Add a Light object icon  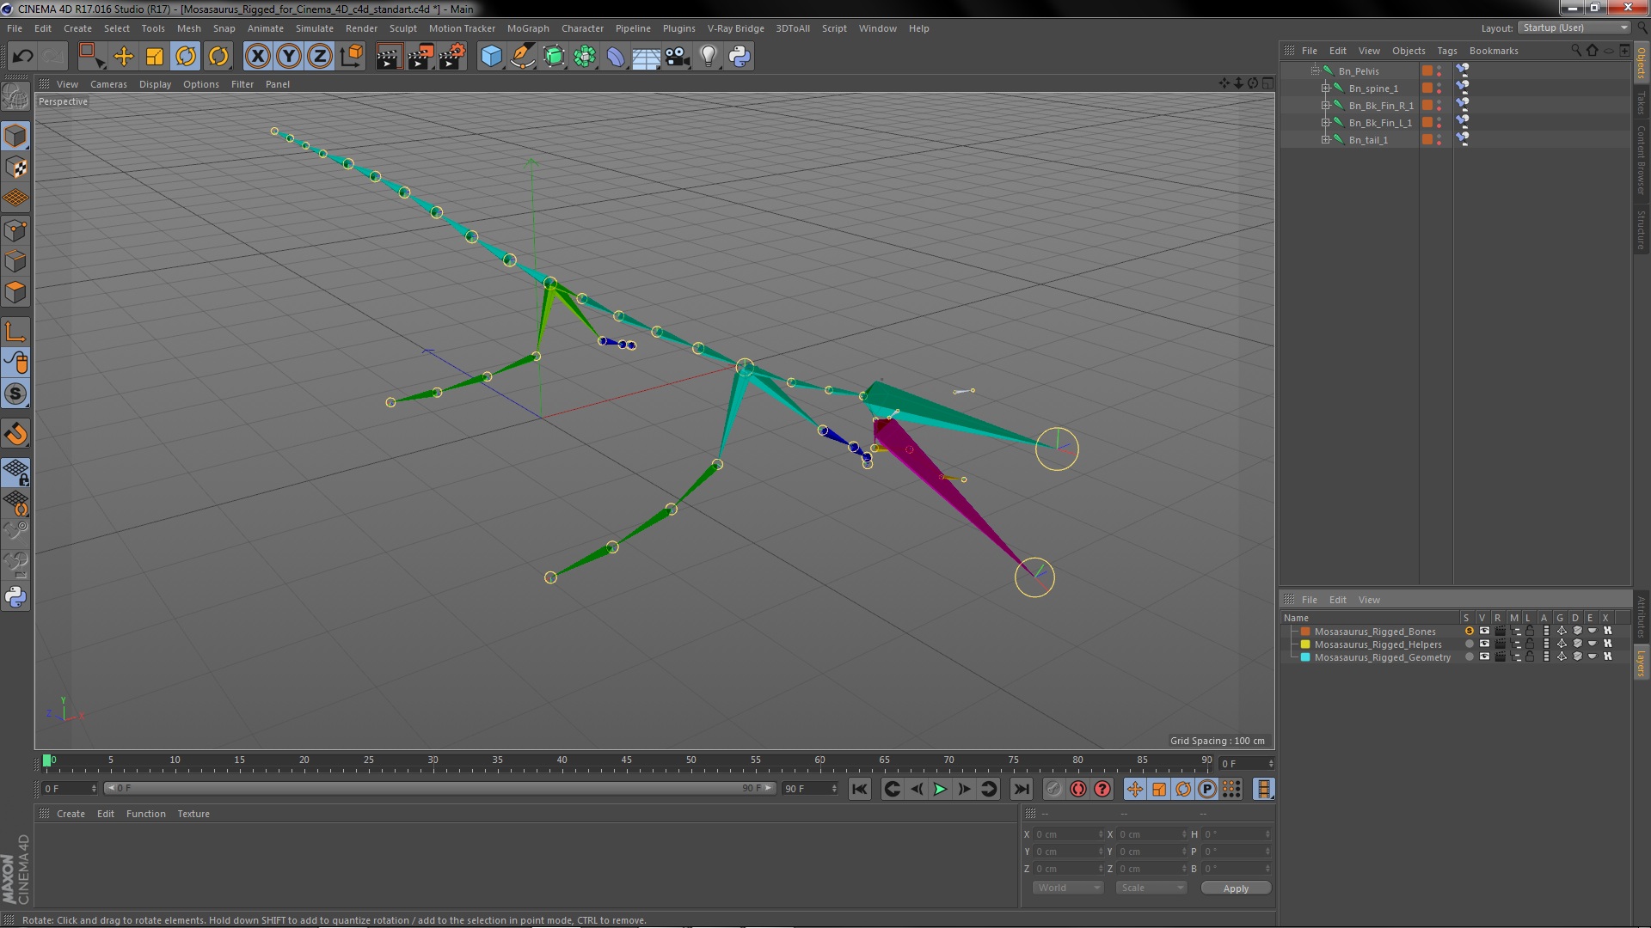[709, 57]
